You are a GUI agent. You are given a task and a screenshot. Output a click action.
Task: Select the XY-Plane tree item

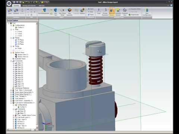21,40
